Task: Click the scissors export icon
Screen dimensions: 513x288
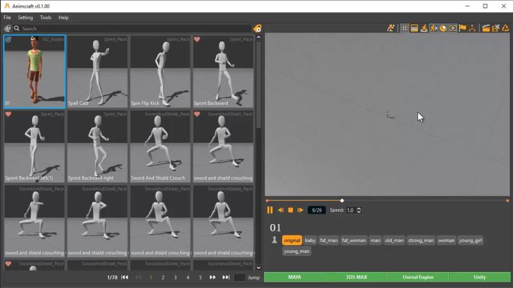Action: [x=496, y=28]
